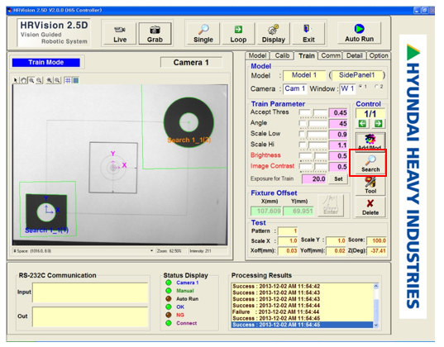Toggle the blue grid lines icon
The image size is (444, 347).
68,81
